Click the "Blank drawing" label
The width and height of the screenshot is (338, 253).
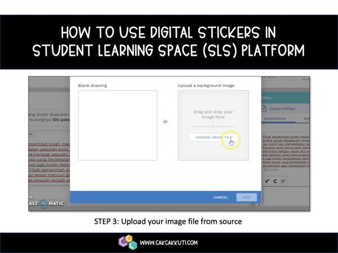92,85
